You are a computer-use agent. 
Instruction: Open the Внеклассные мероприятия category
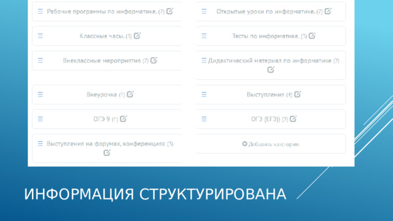pos(106,61)
